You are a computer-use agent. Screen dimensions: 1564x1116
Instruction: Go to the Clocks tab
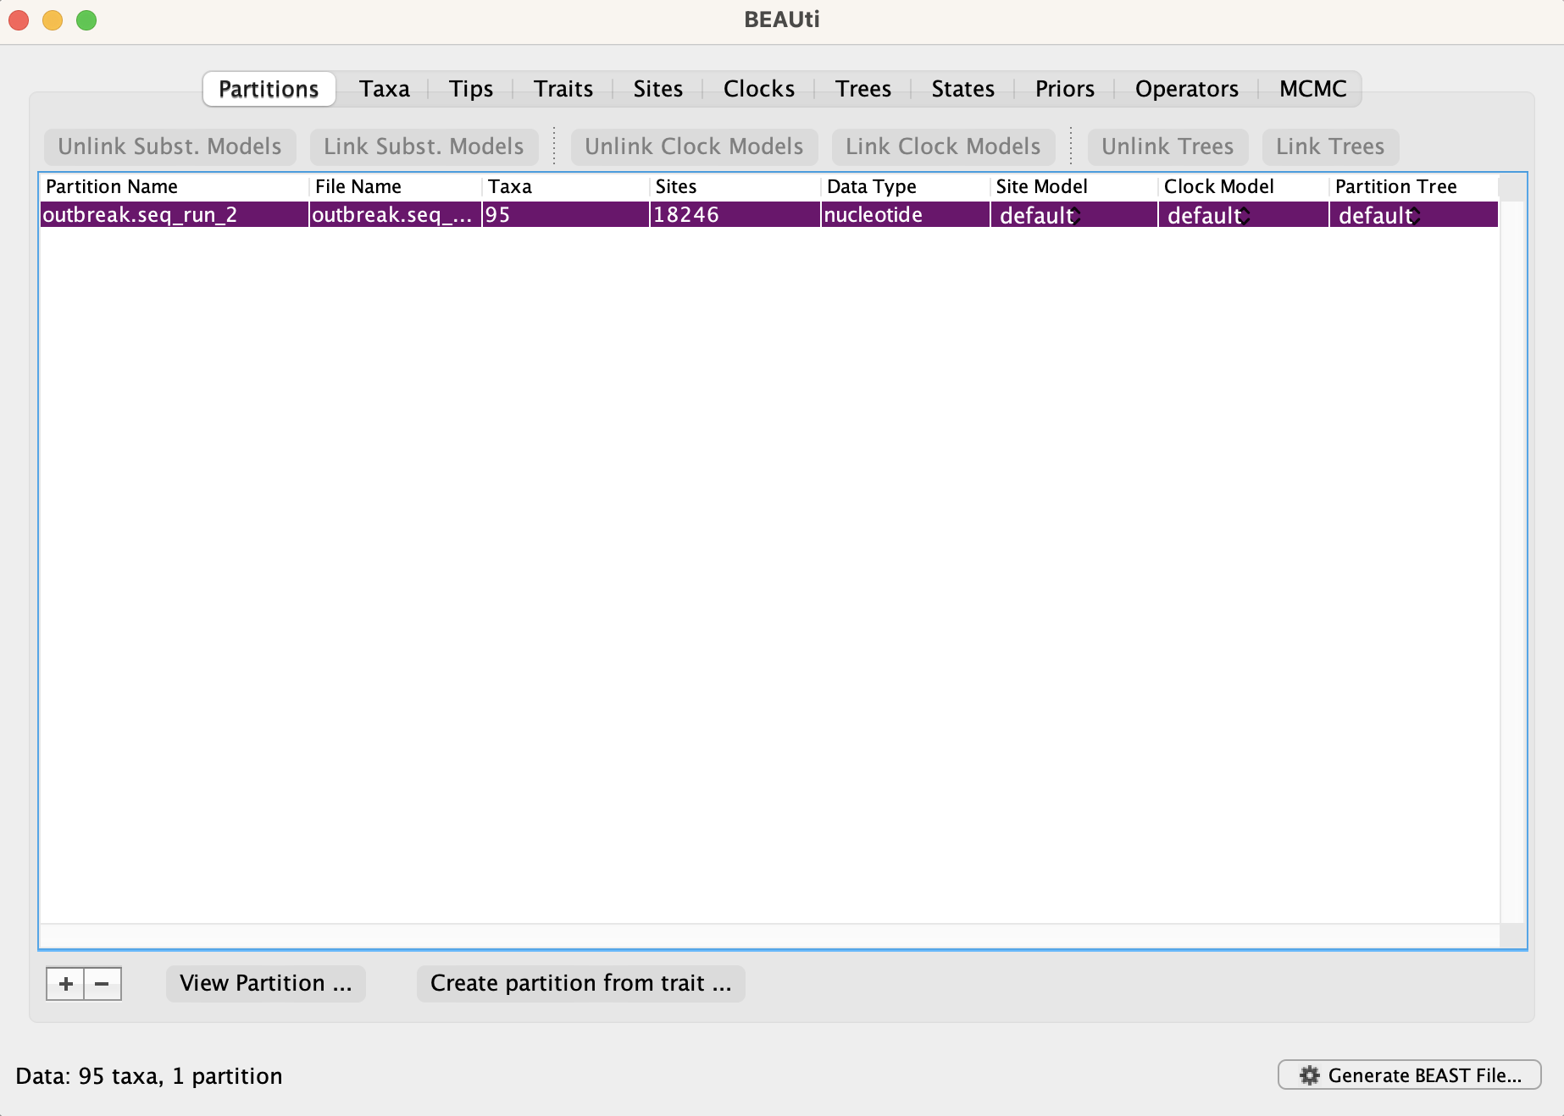point(759,89)
